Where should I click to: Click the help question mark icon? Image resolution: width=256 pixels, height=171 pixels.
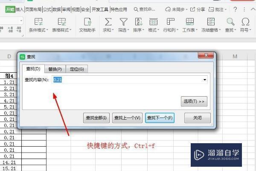tap(235, 9)
